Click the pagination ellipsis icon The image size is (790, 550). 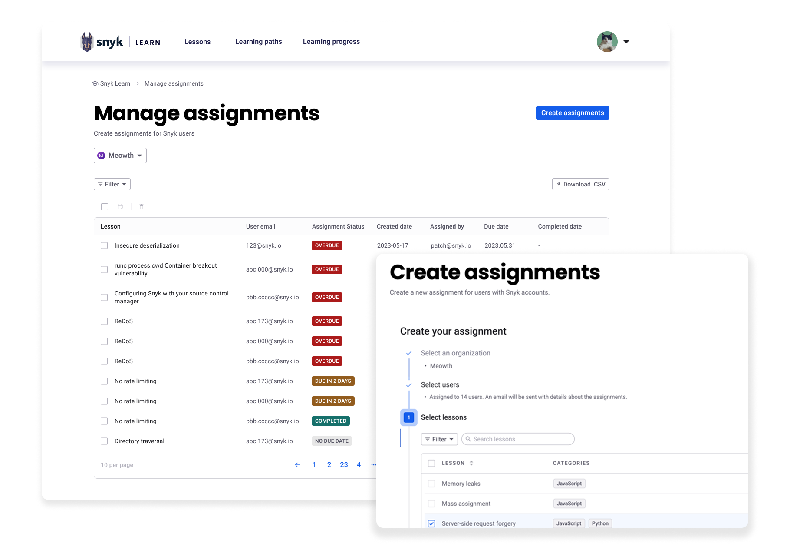click(x=374, y=465)
